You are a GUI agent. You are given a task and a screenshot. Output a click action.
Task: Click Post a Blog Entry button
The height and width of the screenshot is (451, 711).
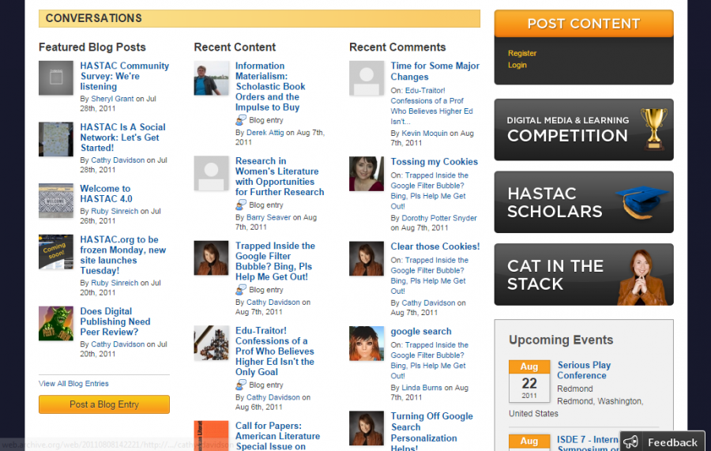tap(104, 404)
